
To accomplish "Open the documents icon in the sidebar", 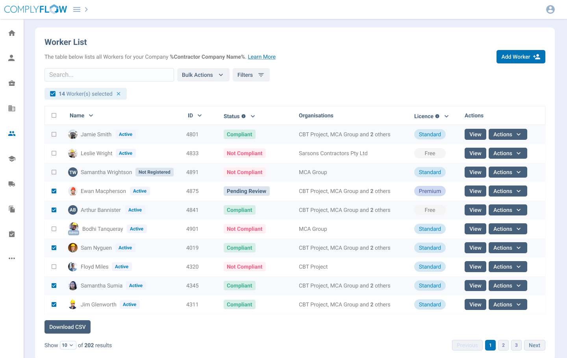I will tap(12, 209).
